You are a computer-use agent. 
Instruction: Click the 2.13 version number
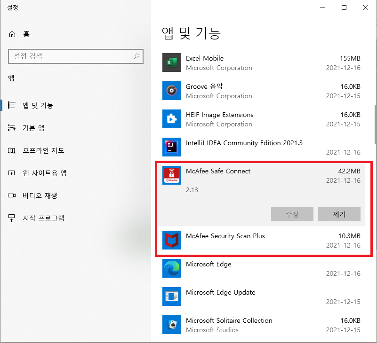[192, 190]
